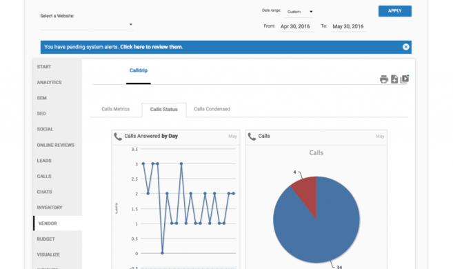453x269 pixels.
Task: Switch to the Calls Condensed tab
Action: (x=212, y=109)
